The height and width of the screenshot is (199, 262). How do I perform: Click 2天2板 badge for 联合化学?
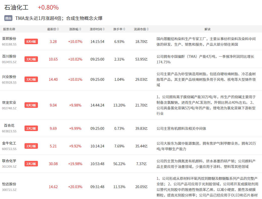point(31,164)
